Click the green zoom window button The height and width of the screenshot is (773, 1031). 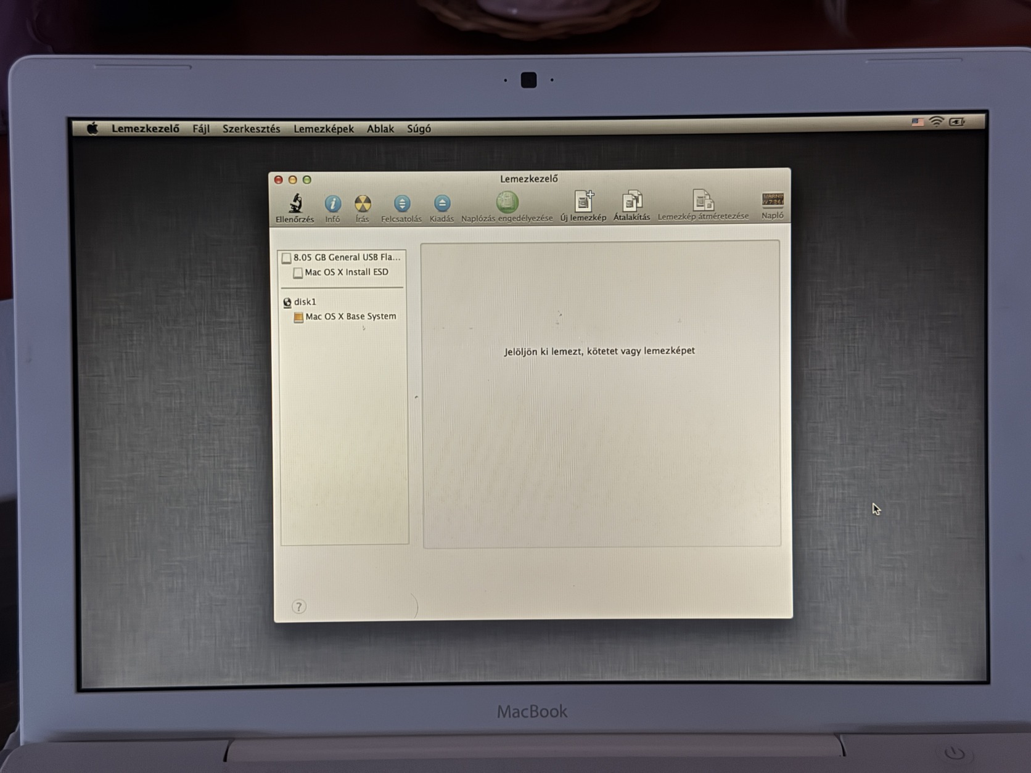coord(307,180)
